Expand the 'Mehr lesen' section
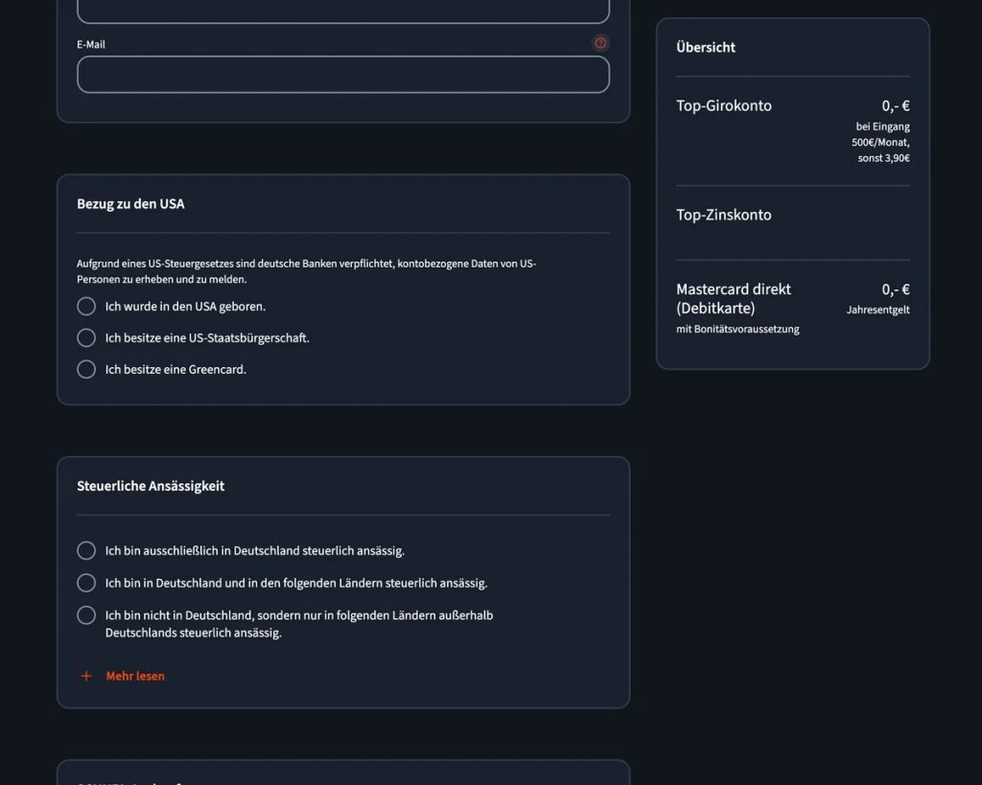This screenshot has height=785, width=982. click(x=135, y=676)
